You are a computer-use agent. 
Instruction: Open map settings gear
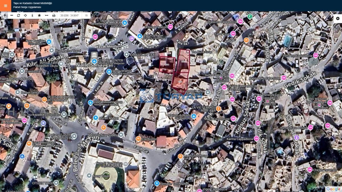[x=338, y=18]
